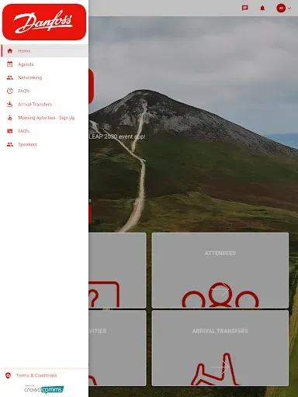The image size is (298, 397).
Task: Click the Speakers people icon
Action: pos(10,144)
